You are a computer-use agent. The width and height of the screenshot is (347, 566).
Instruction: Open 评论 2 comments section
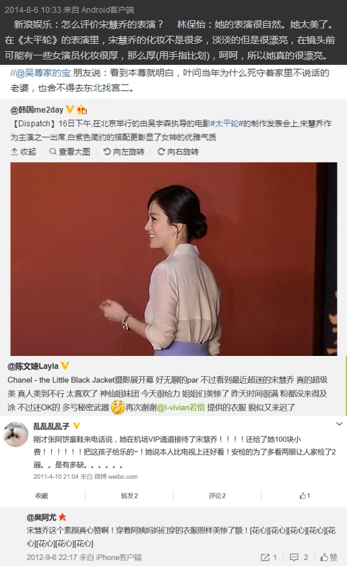tap(217, 496)
